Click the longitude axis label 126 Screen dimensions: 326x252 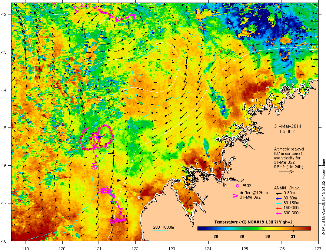282,248
